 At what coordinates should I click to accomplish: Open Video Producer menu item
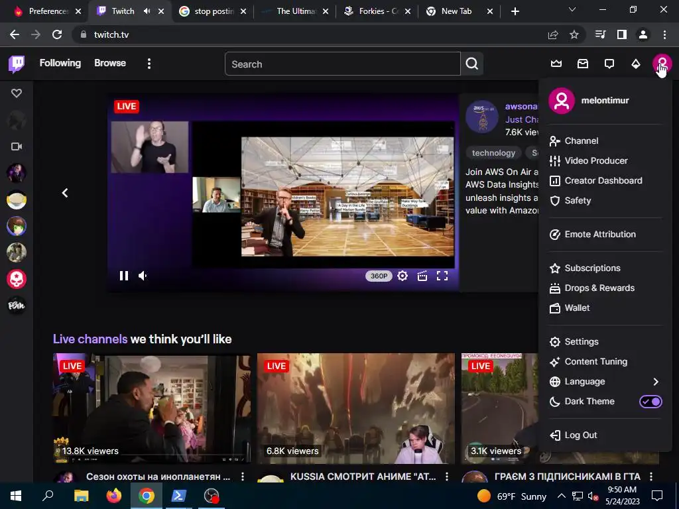tap(605, 160)
